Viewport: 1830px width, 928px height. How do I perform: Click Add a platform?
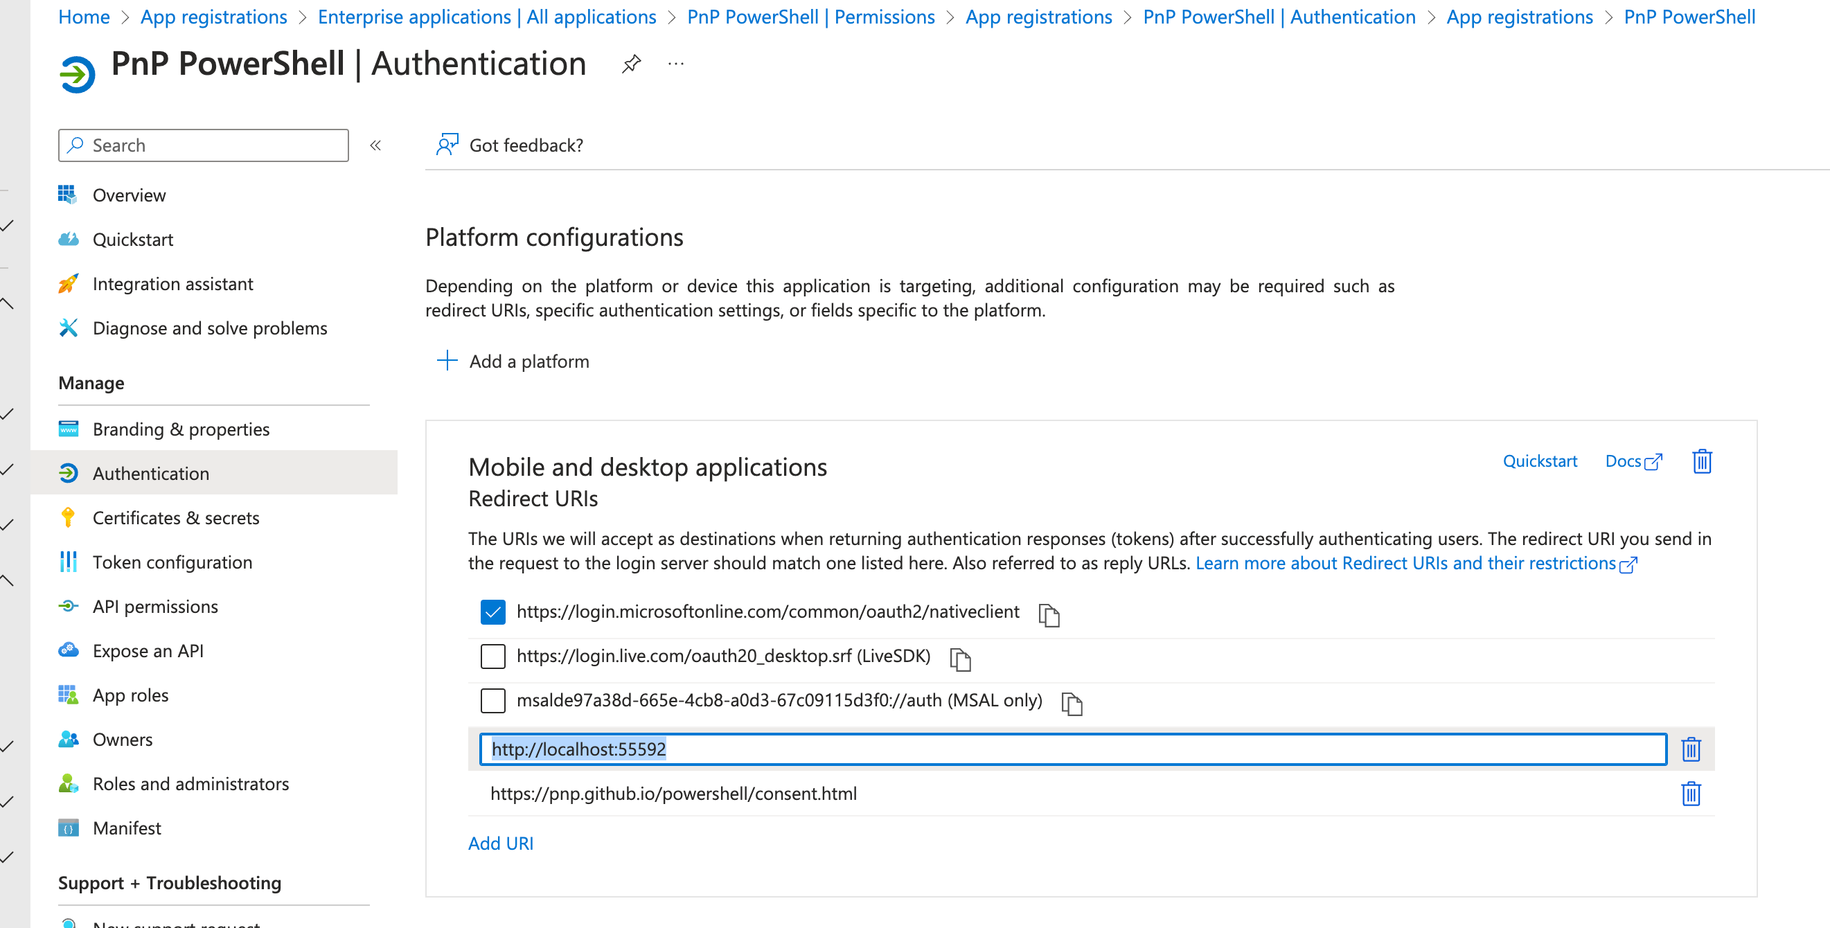513,362
